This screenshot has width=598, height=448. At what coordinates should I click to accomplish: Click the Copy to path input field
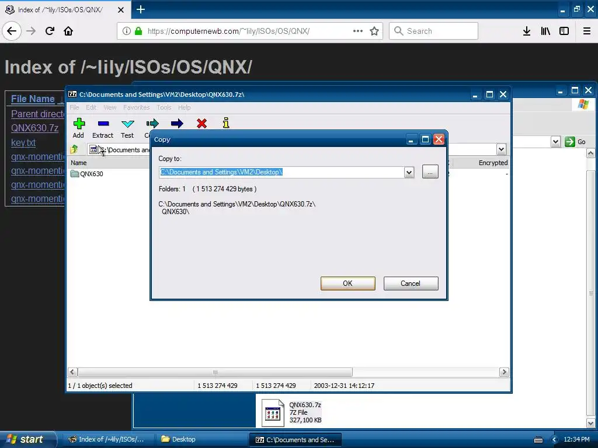point(281,172)
